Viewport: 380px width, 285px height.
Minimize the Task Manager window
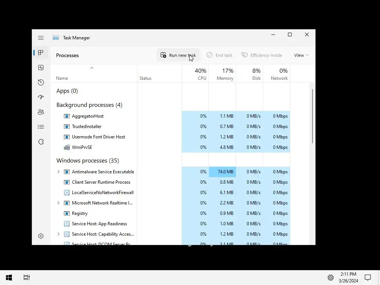click(x=273, y=35)
